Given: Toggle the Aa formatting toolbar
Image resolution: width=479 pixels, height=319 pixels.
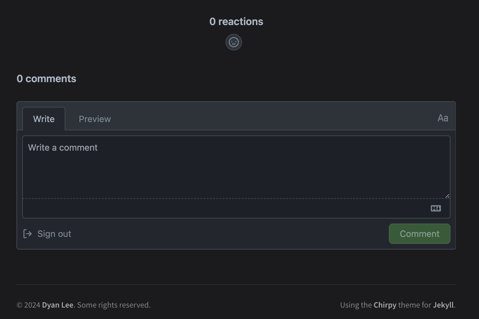Looking at the screenshot, I should click(443, 118).
